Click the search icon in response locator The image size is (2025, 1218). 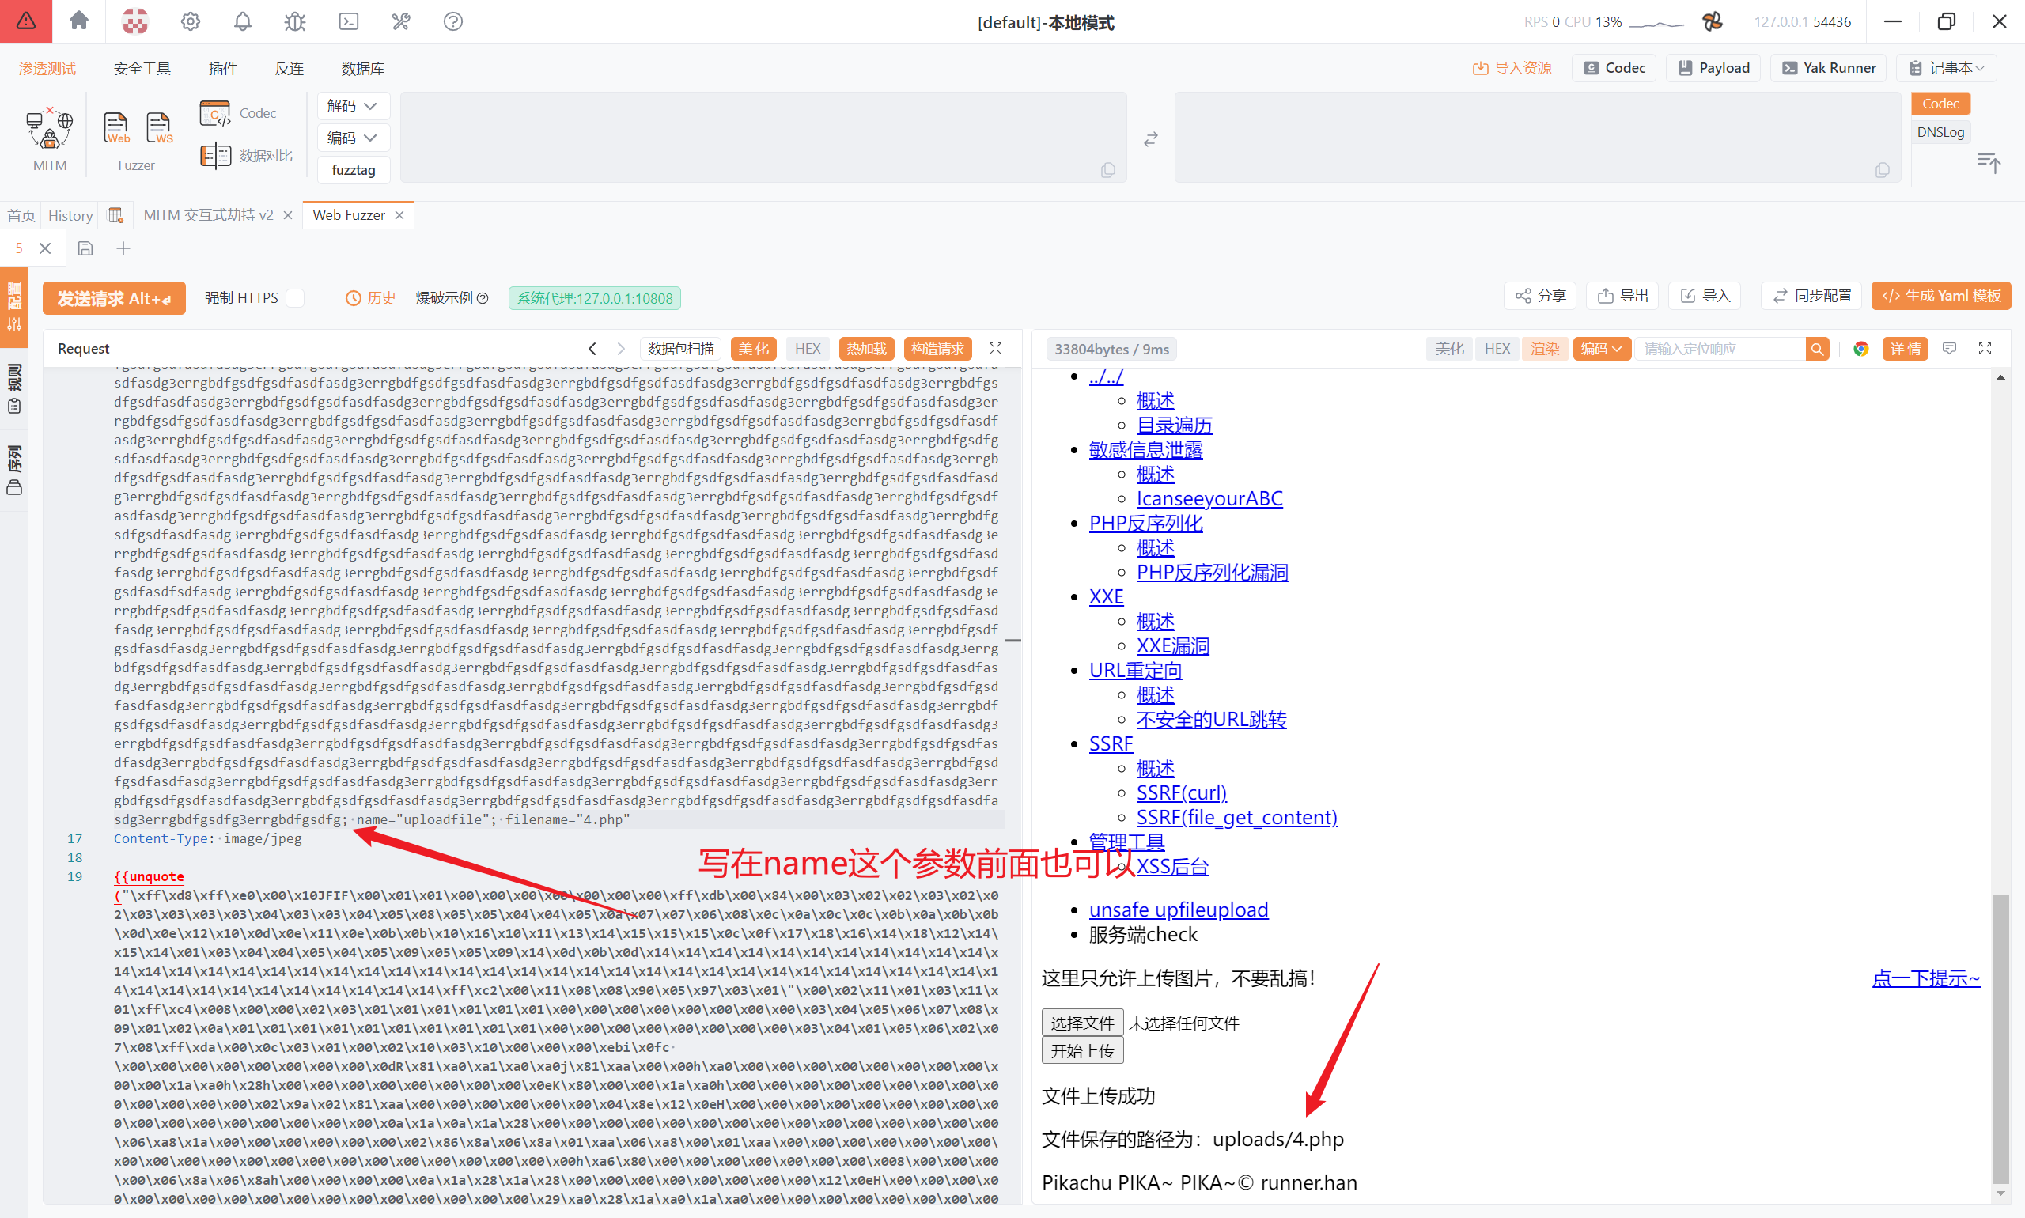click(x=1817, y=349)
